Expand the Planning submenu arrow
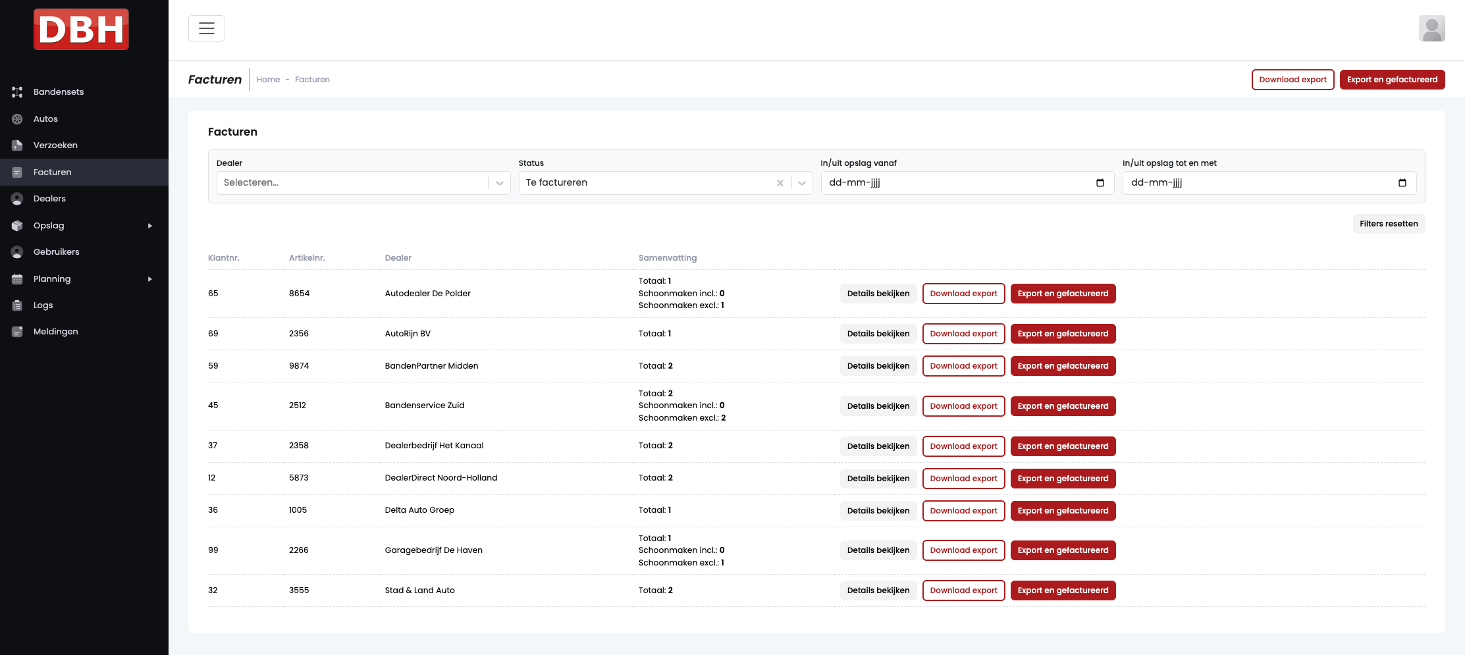The image size is (1465, 655). 150,279
